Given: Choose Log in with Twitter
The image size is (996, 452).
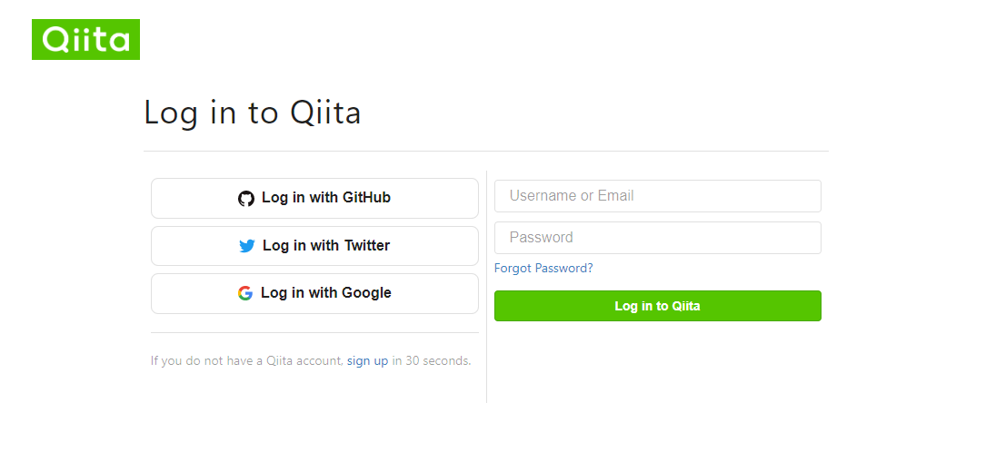Looking at the screenshot, I should pos(314,246).
